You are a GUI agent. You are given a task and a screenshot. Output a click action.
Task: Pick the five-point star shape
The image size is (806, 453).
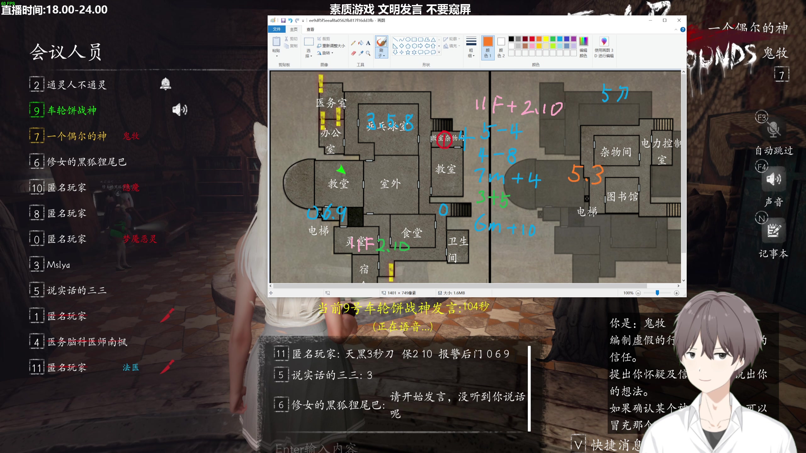(408, 52)
